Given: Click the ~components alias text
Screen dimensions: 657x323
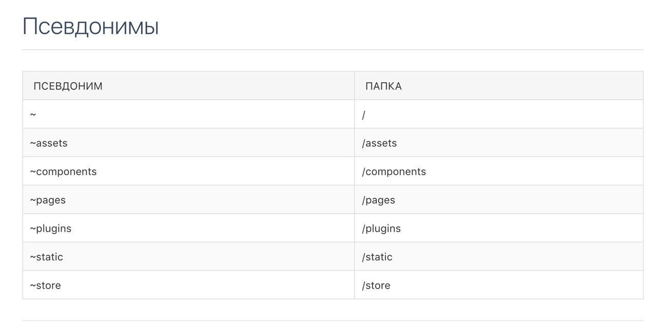Looking at the screenshot, I should tap(63, 172).
